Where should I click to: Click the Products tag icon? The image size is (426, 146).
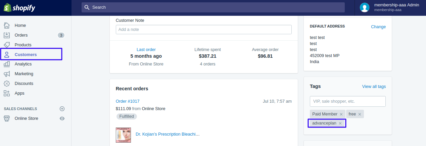tap(7, 45)
